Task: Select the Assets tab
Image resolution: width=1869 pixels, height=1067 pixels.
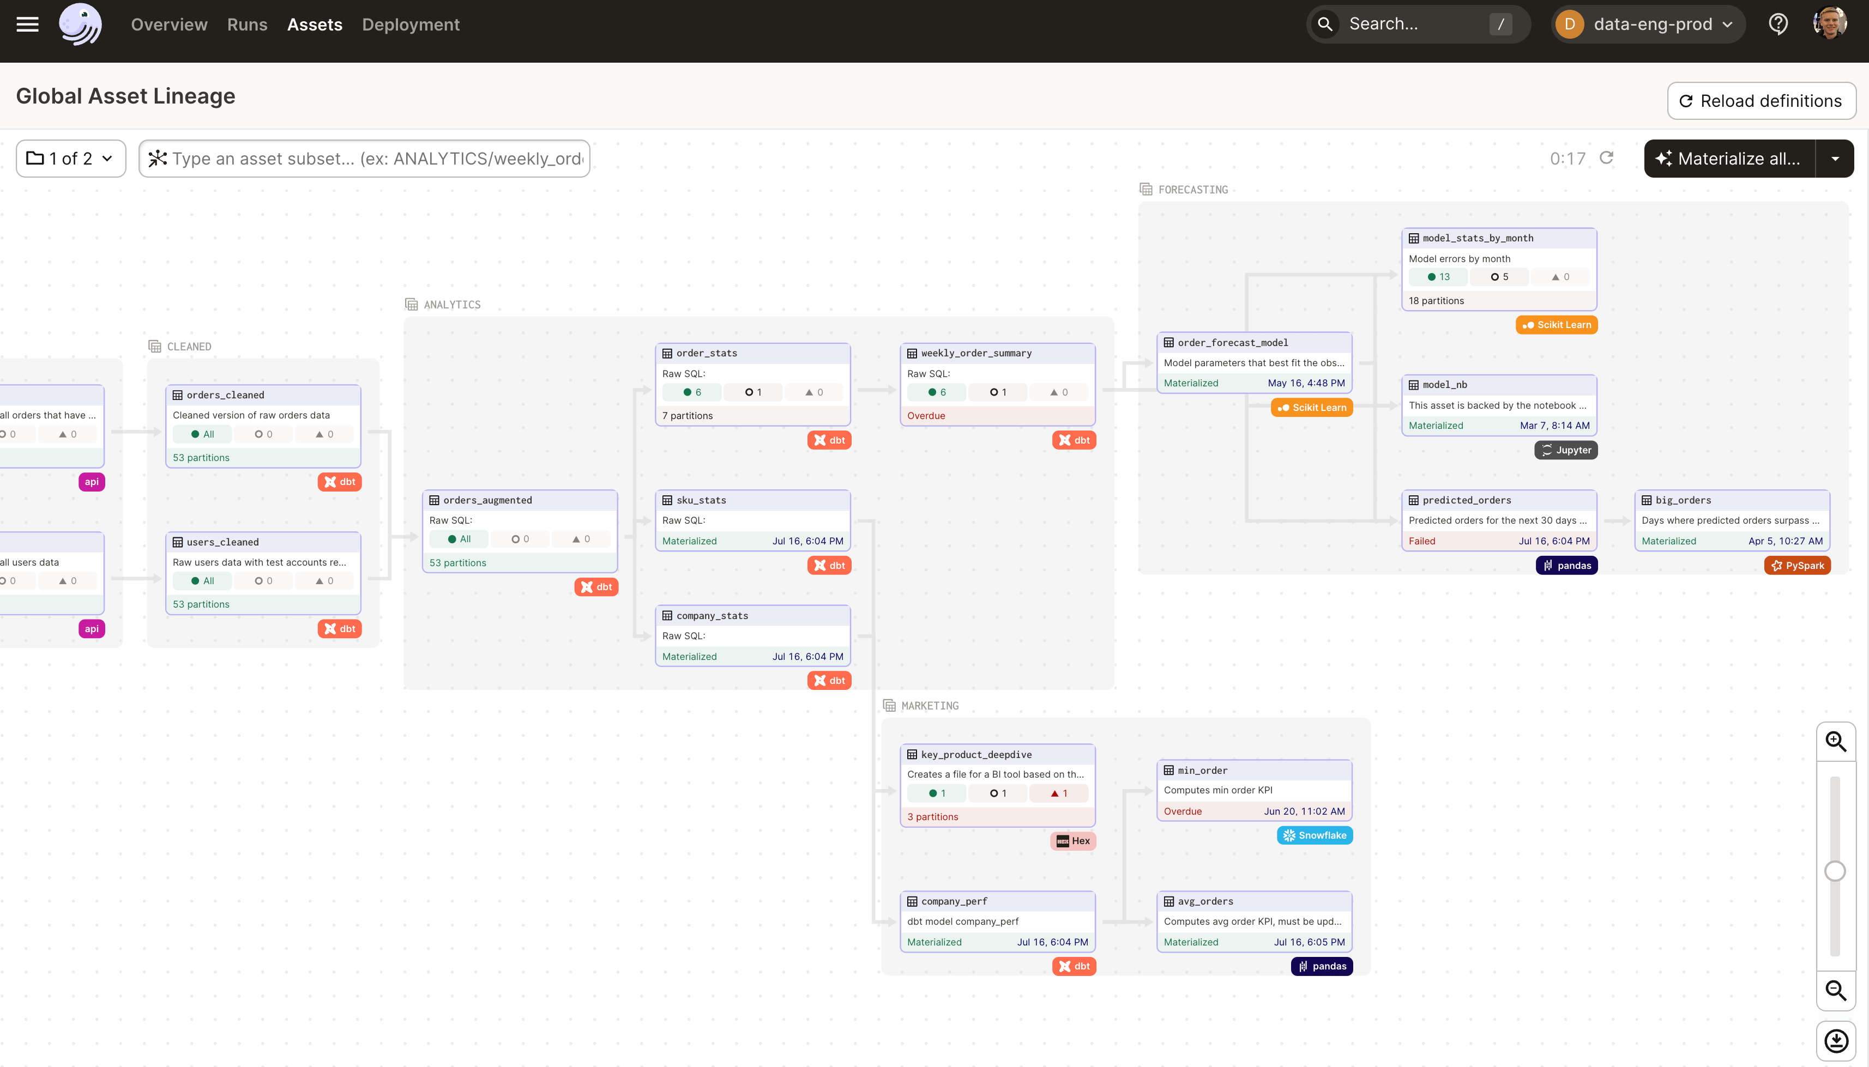Action: point(315,24)
